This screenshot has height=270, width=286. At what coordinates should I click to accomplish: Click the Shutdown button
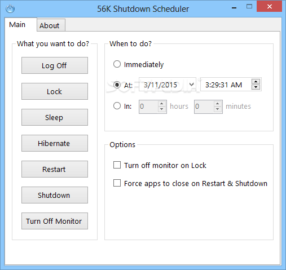(x=55, y=195)
